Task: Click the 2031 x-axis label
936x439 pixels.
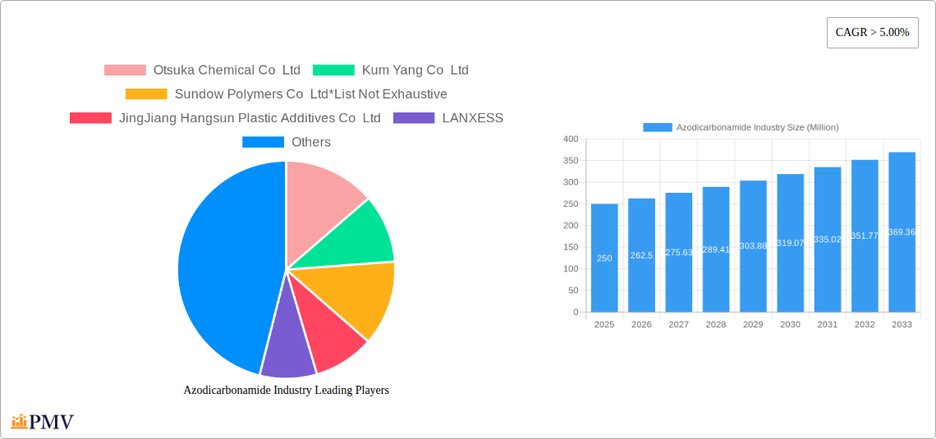Action: pyautogui.click(x=828, y=324)
